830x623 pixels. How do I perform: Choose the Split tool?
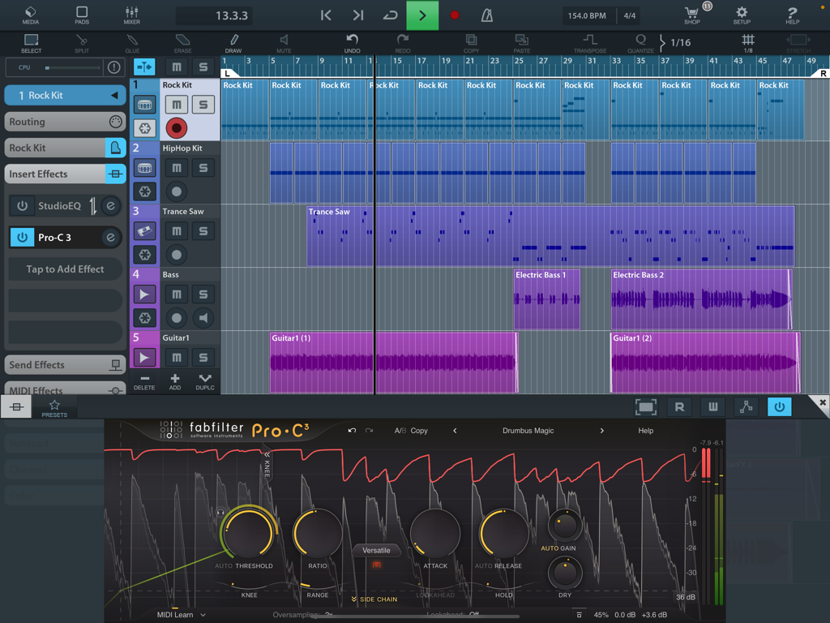pyautogui.click(x=82, y=44)
